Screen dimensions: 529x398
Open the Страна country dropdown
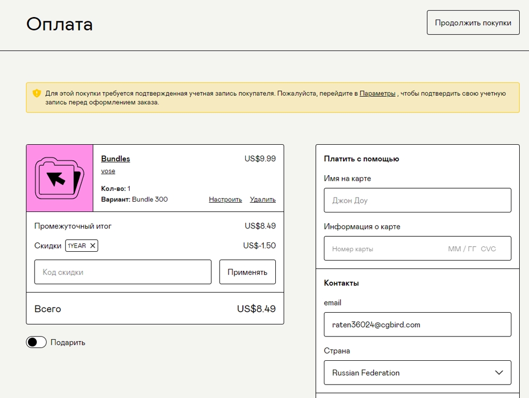click(417, 373)
